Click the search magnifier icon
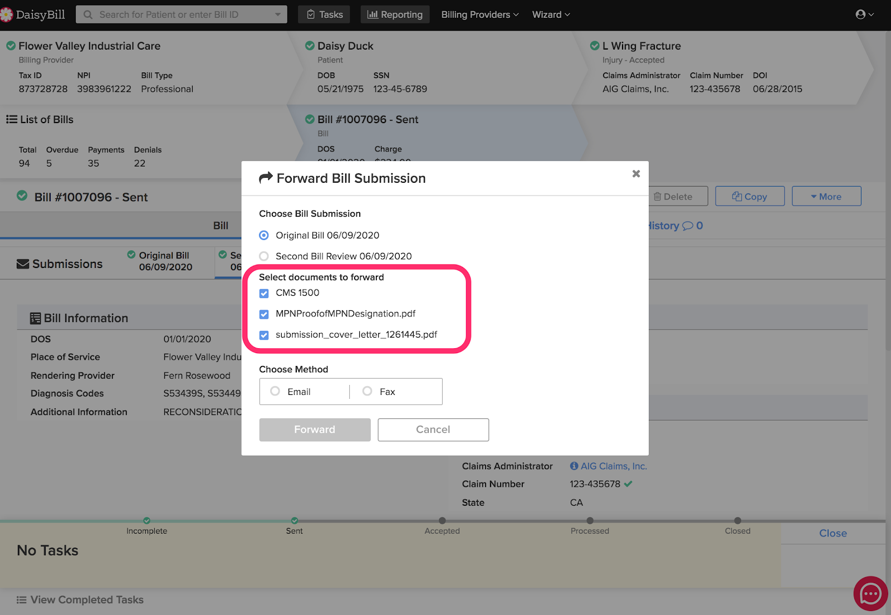891x615 pixels. 88,14
